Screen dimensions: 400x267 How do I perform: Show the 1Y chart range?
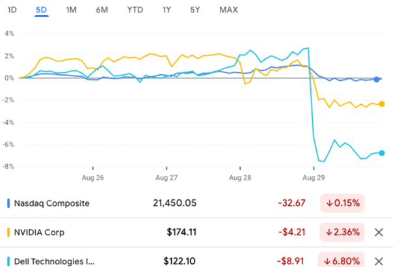pos(167,10)
